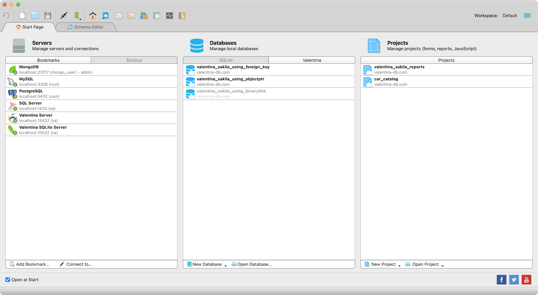
Task: Go to Start Page via house icon
Action: click(93, 15)
